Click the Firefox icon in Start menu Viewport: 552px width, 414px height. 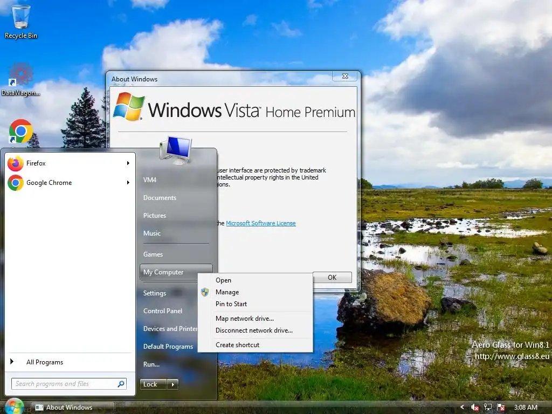pos(16,163)
